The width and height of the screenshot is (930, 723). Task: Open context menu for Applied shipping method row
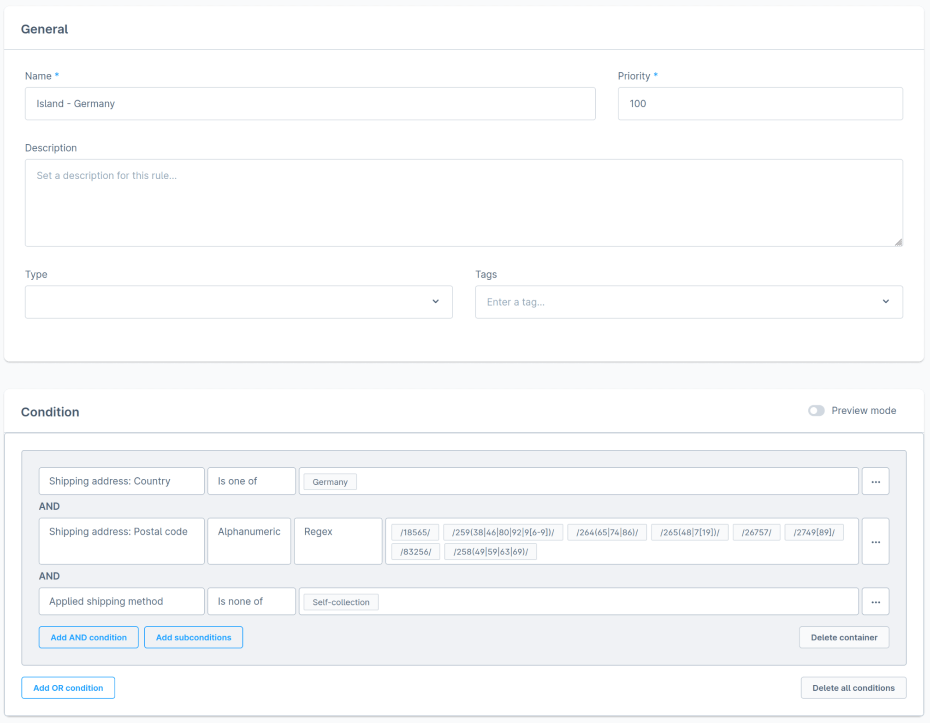(x=875, y=602)
